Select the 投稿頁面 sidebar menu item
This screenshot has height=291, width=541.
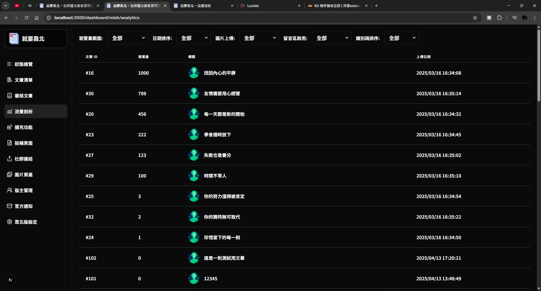[24, 143]
